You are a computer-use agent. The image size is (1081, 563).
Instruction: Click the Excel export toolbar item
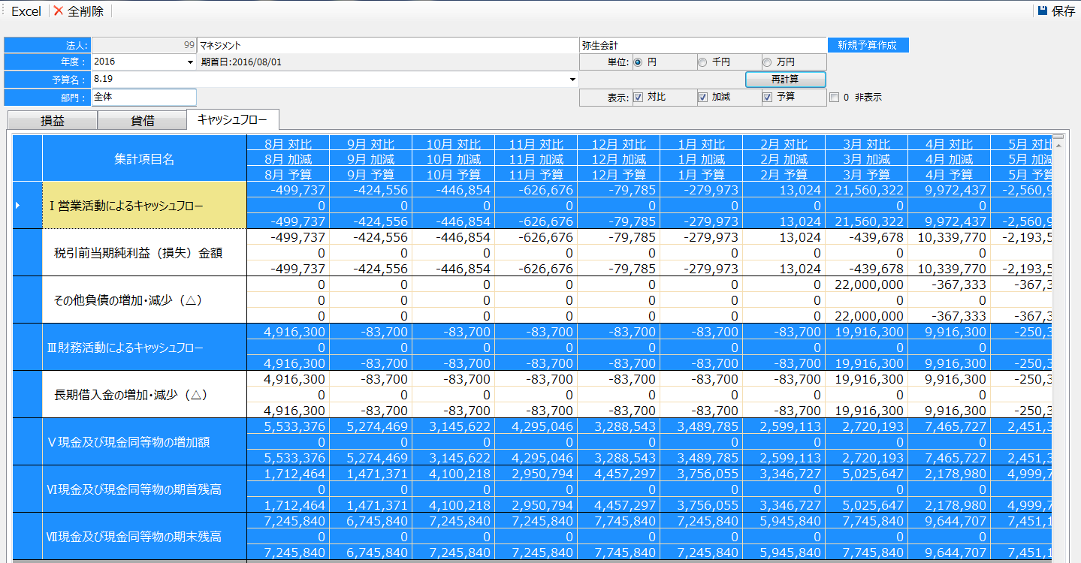point(26,11)
